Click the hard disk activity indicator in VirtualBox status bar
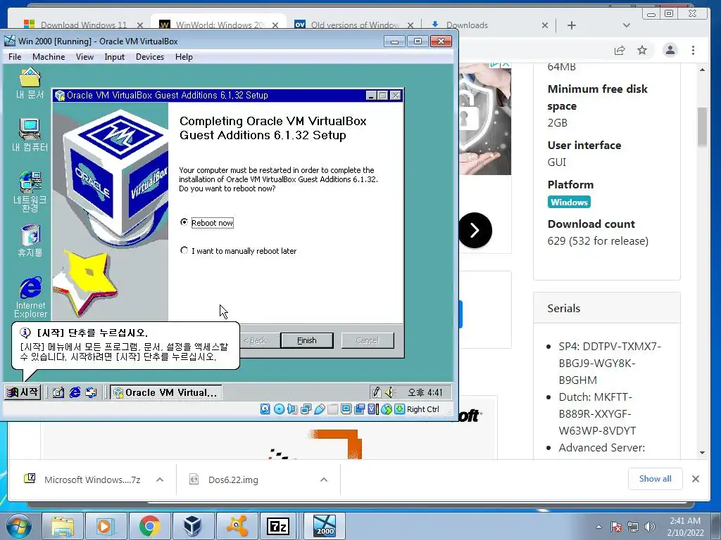 (x=265, y=409)
